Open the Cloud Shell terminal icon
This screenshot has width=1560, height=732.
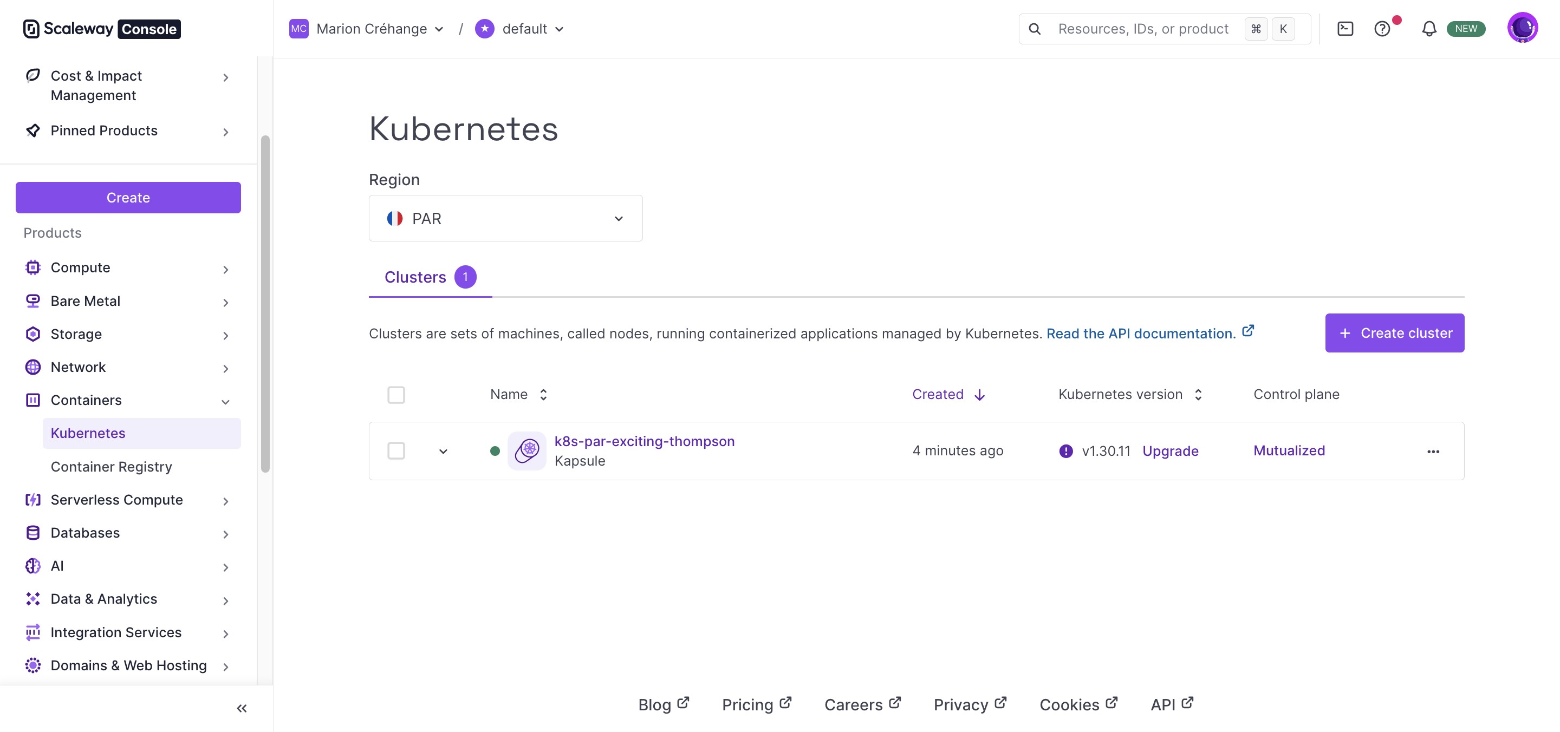(1345, 29)
